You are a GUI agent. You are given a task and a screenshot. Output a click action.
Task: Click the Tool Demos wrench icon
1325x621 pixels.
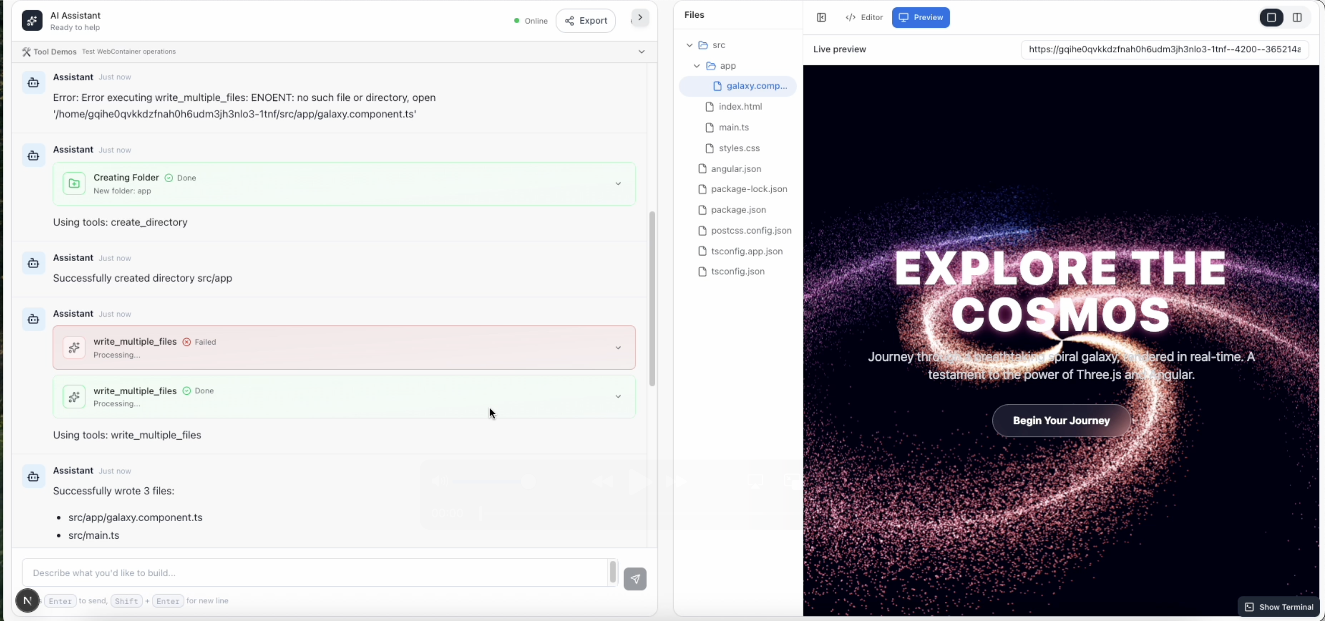[26, 51]
